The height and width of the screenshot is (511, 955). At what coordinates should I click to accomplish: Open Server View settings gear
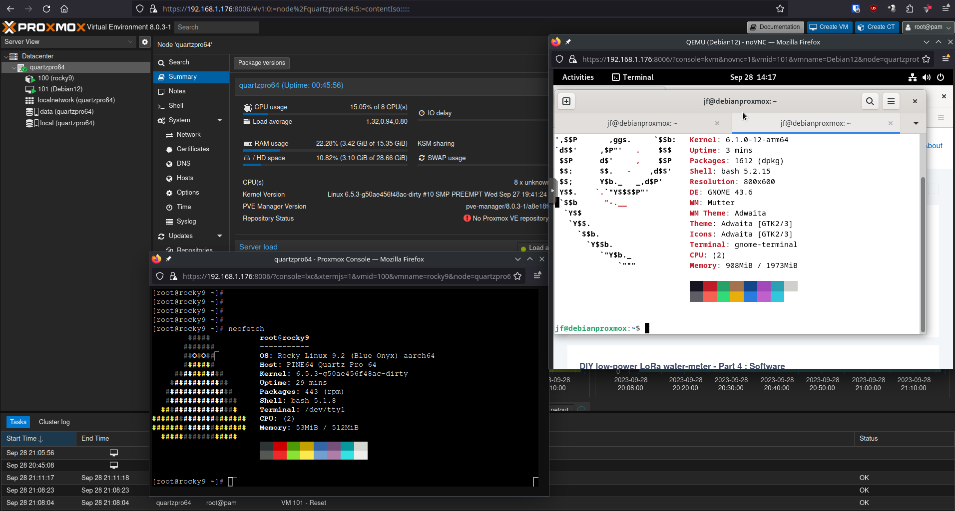point(145,42)
